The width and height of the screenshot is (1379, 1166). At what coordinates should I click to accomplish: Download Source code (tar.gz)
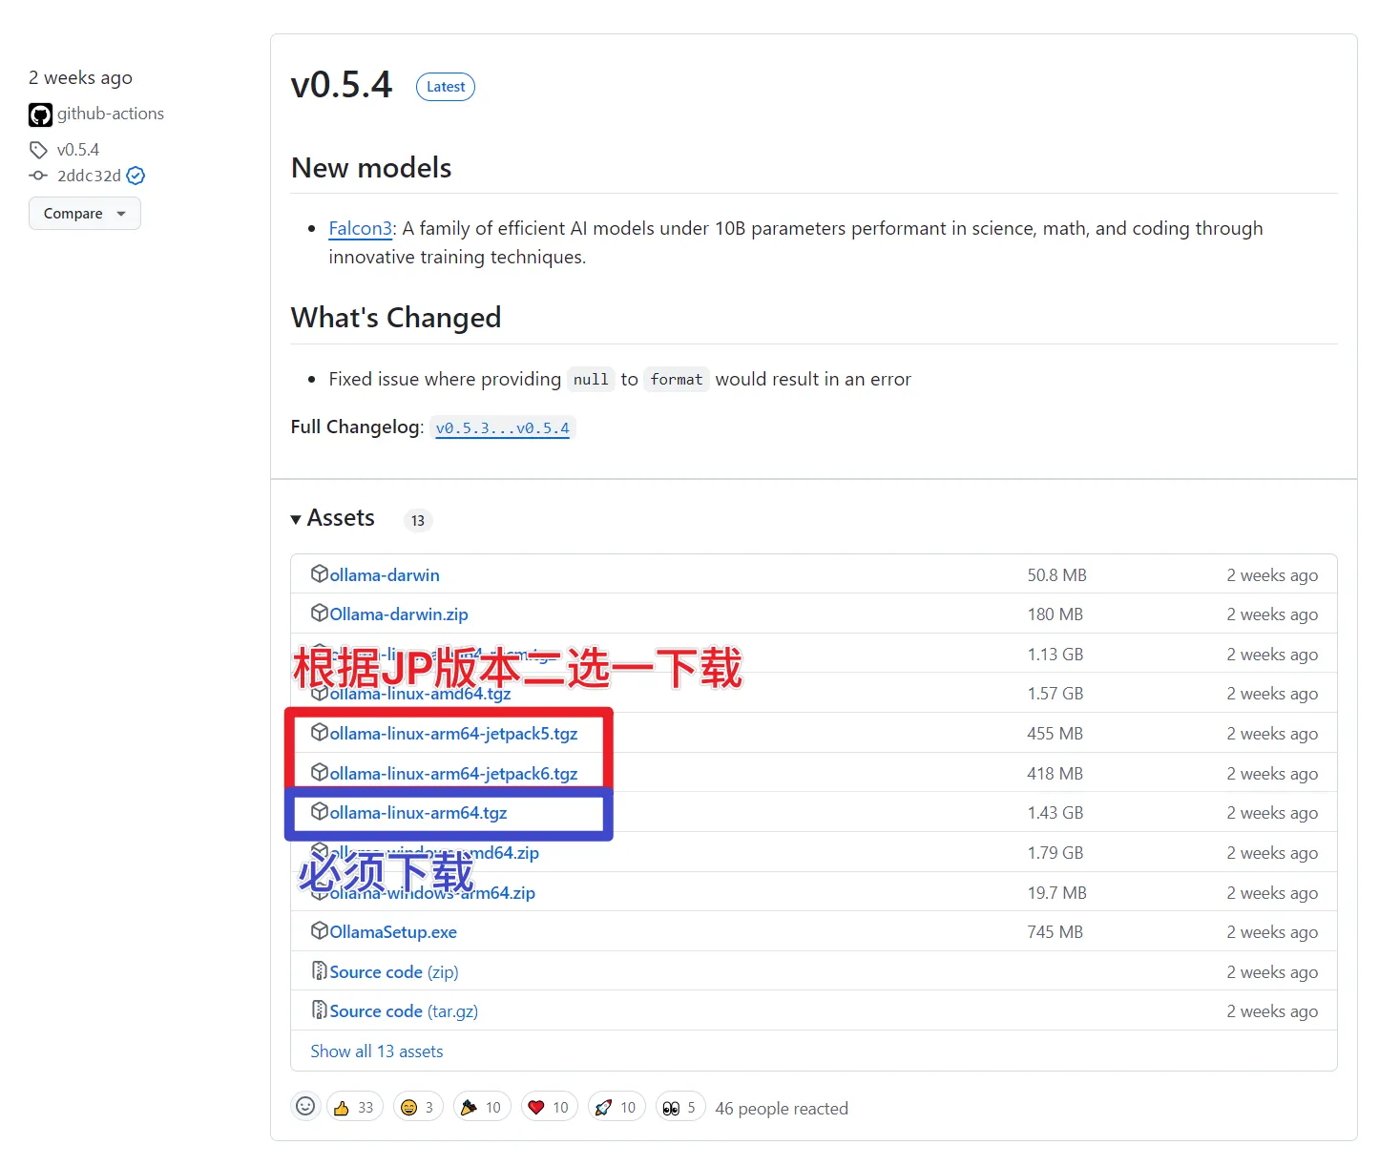404,1011
